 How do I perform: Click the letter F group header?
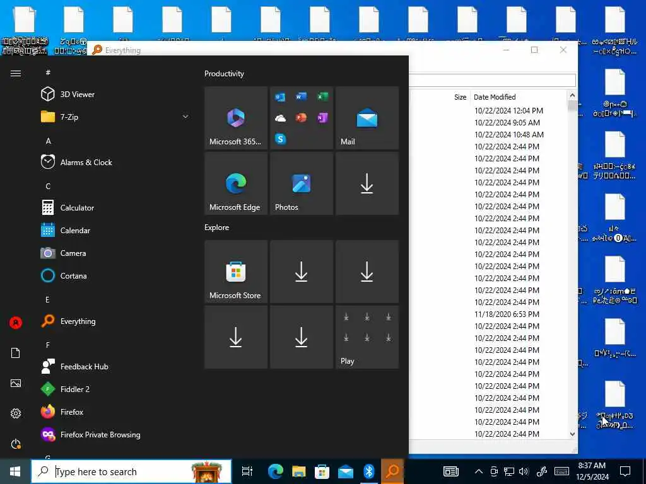[x=48, y=345]
